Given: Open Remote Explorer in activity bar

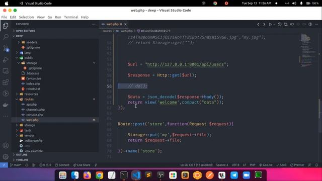Looking at the screenshot, I should click(6, 71).
